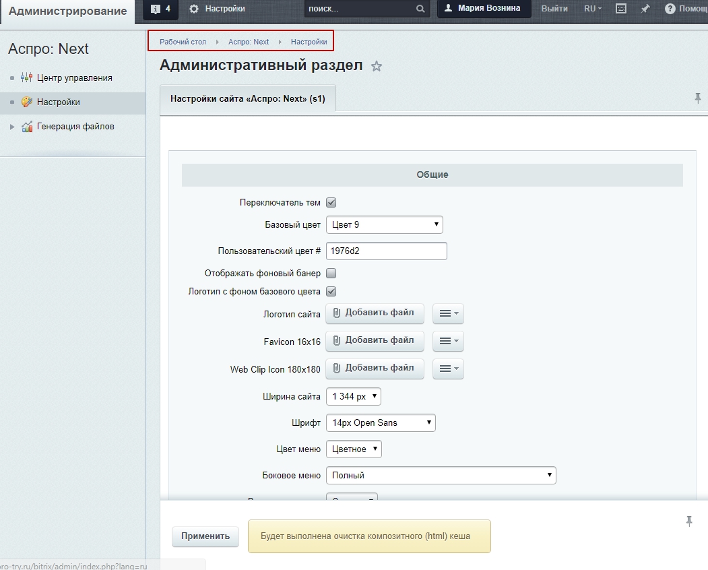The image size is (708, 570).
Task: Click the gear icon next to Настройки in top bar
Action: 194,9
